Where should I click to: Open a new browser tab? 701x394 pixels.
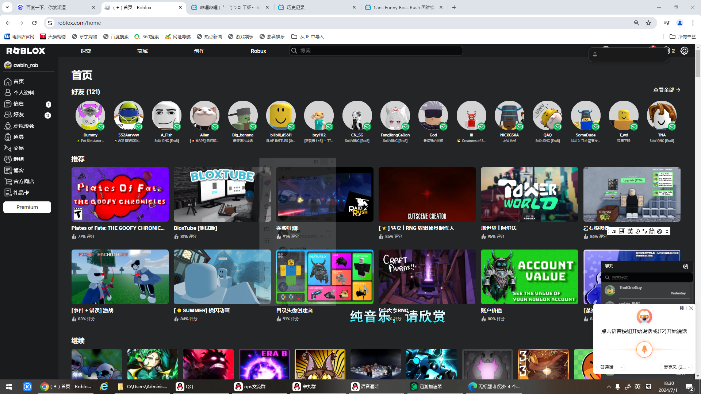(x=454, y=7)
